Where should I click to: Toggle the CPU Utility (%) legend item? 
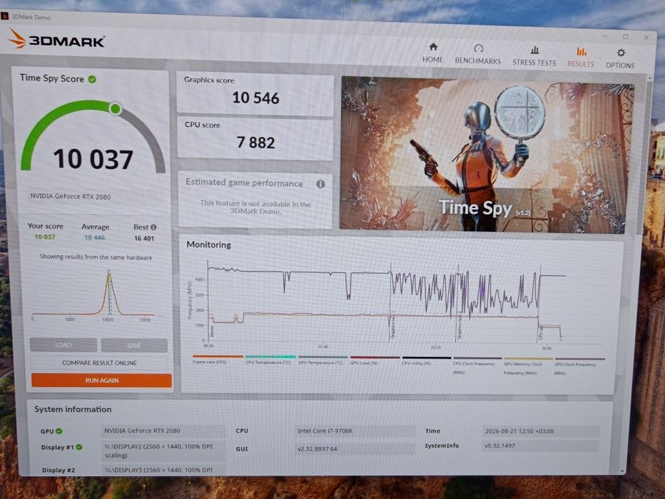click(426, 361)
